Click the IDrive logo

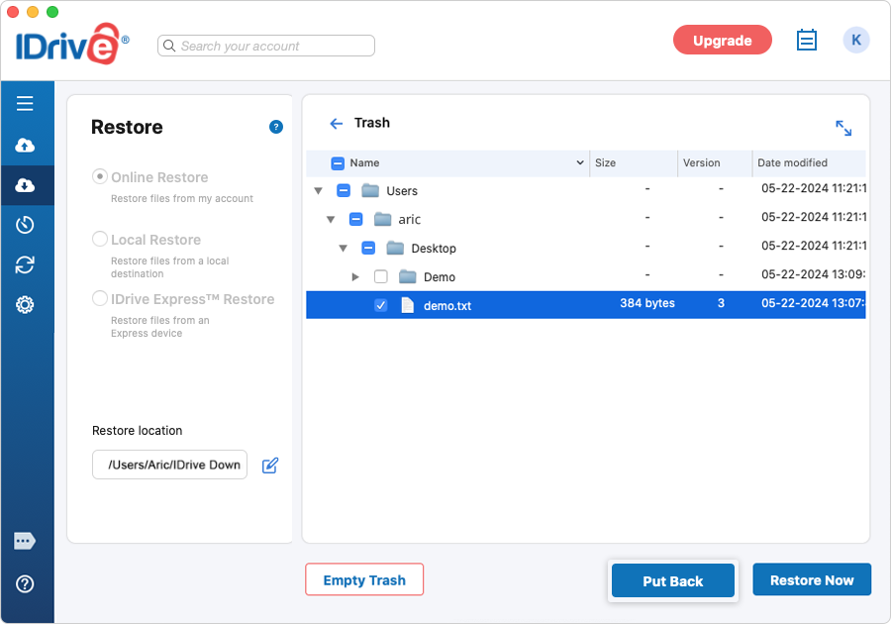tap(71, 44)
